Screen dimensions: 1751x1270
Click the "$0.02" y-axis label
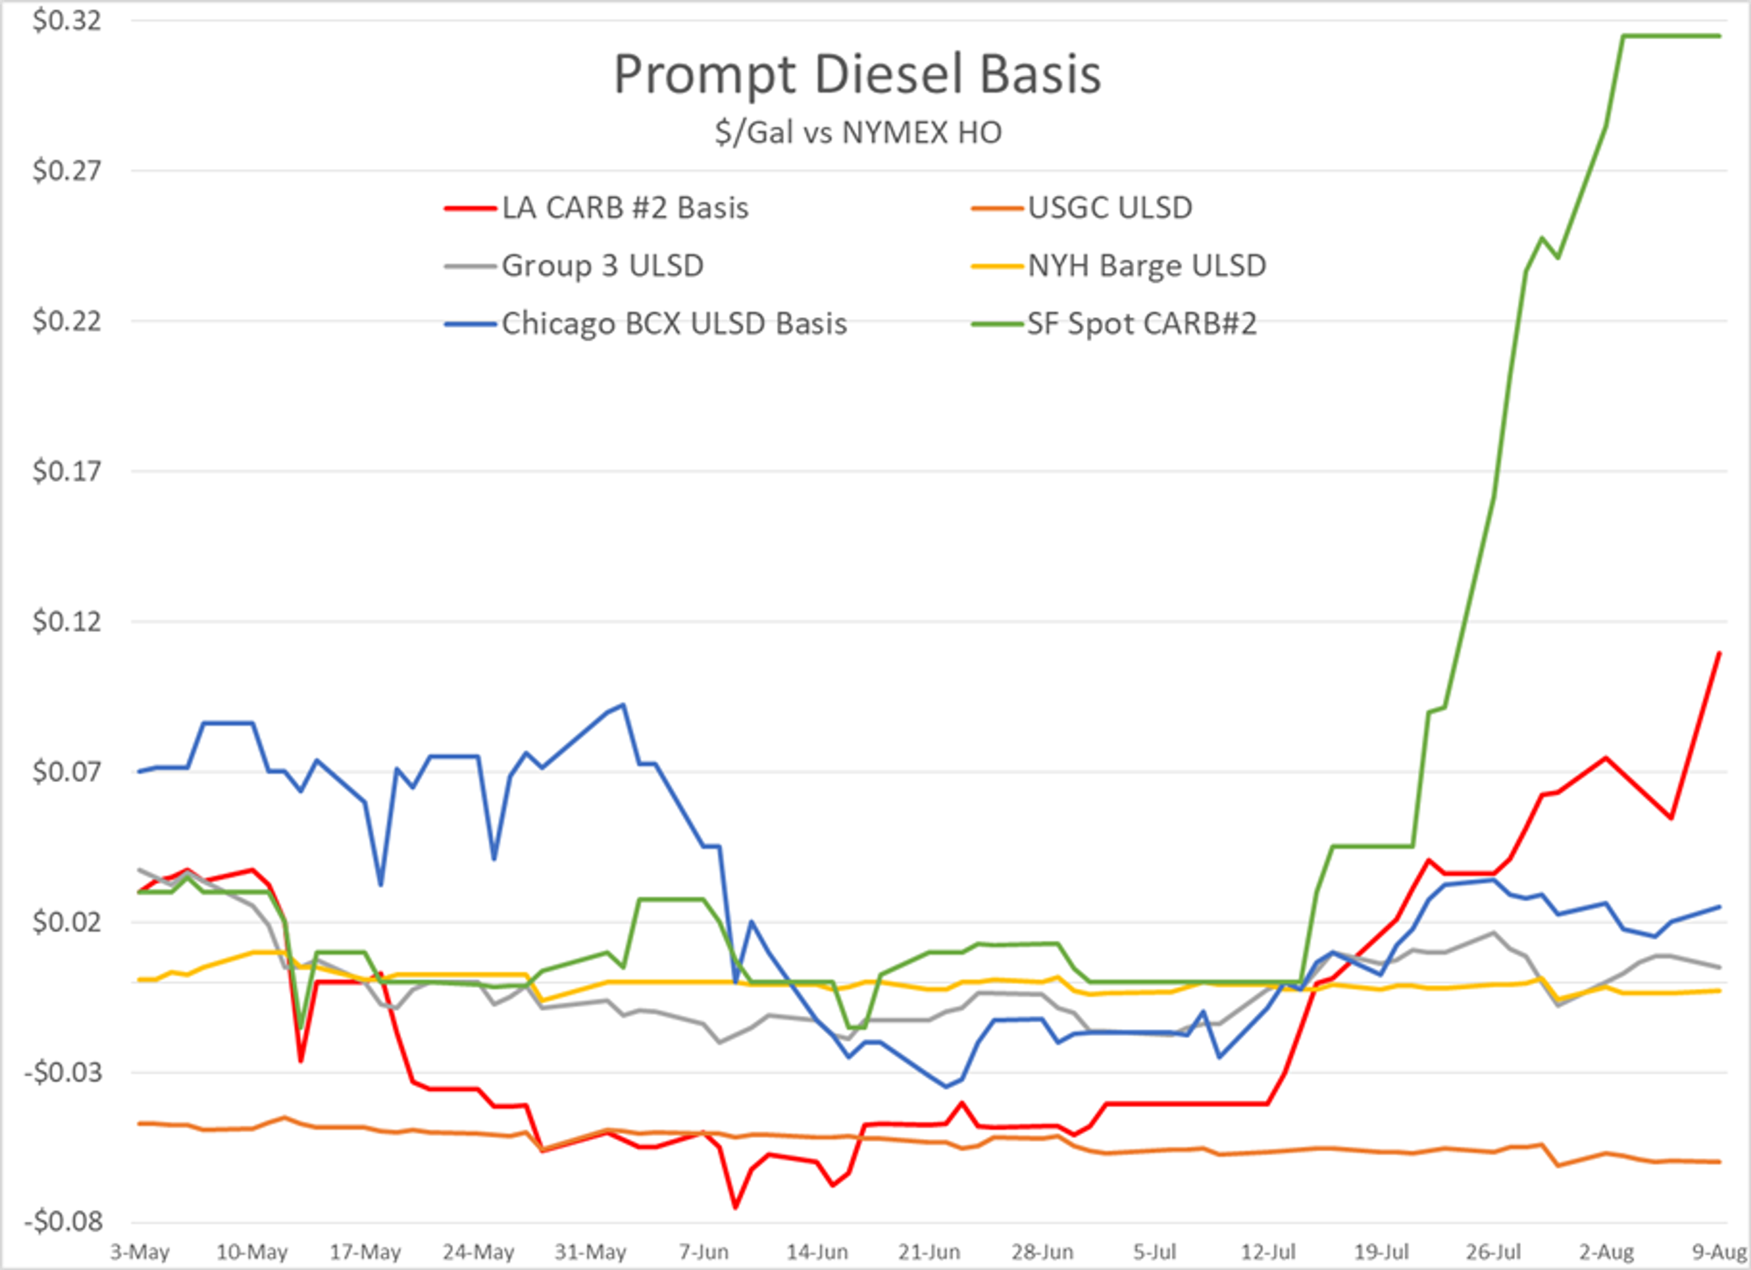pyautogui.click(x=67, y=922)
